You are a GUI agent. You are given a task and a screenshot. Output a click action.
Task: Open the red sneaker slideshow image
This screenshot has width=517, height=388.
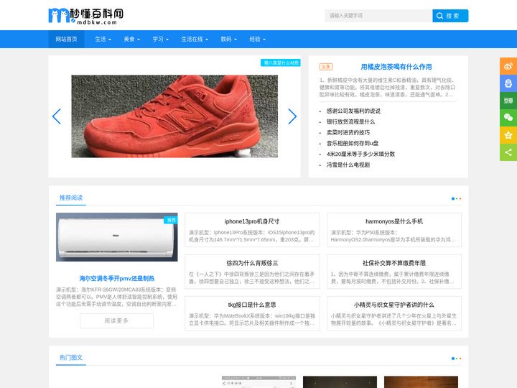tap(174, 116)
